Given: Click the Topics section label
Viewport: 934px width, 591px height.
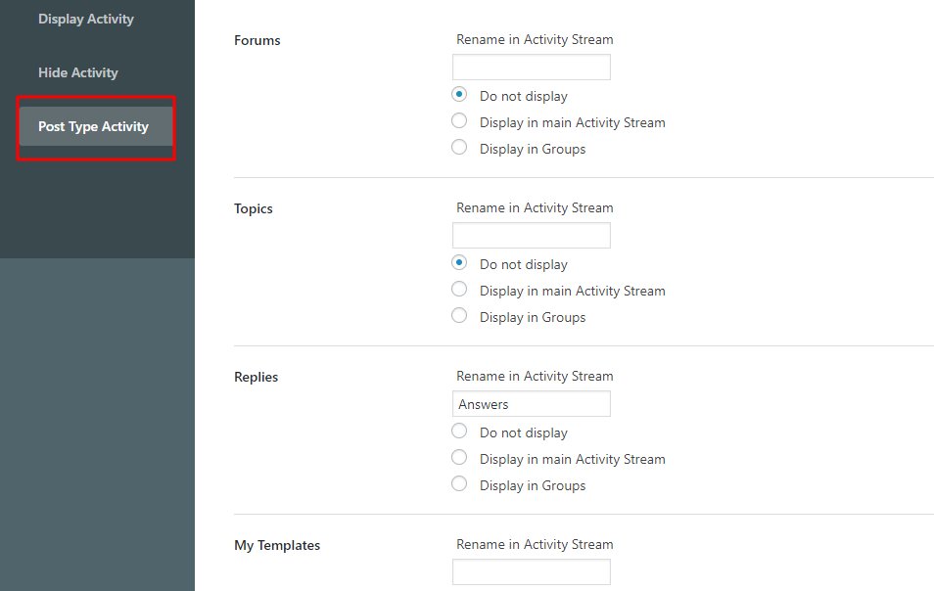Looking at the screenshot, I should coord(254,208).
